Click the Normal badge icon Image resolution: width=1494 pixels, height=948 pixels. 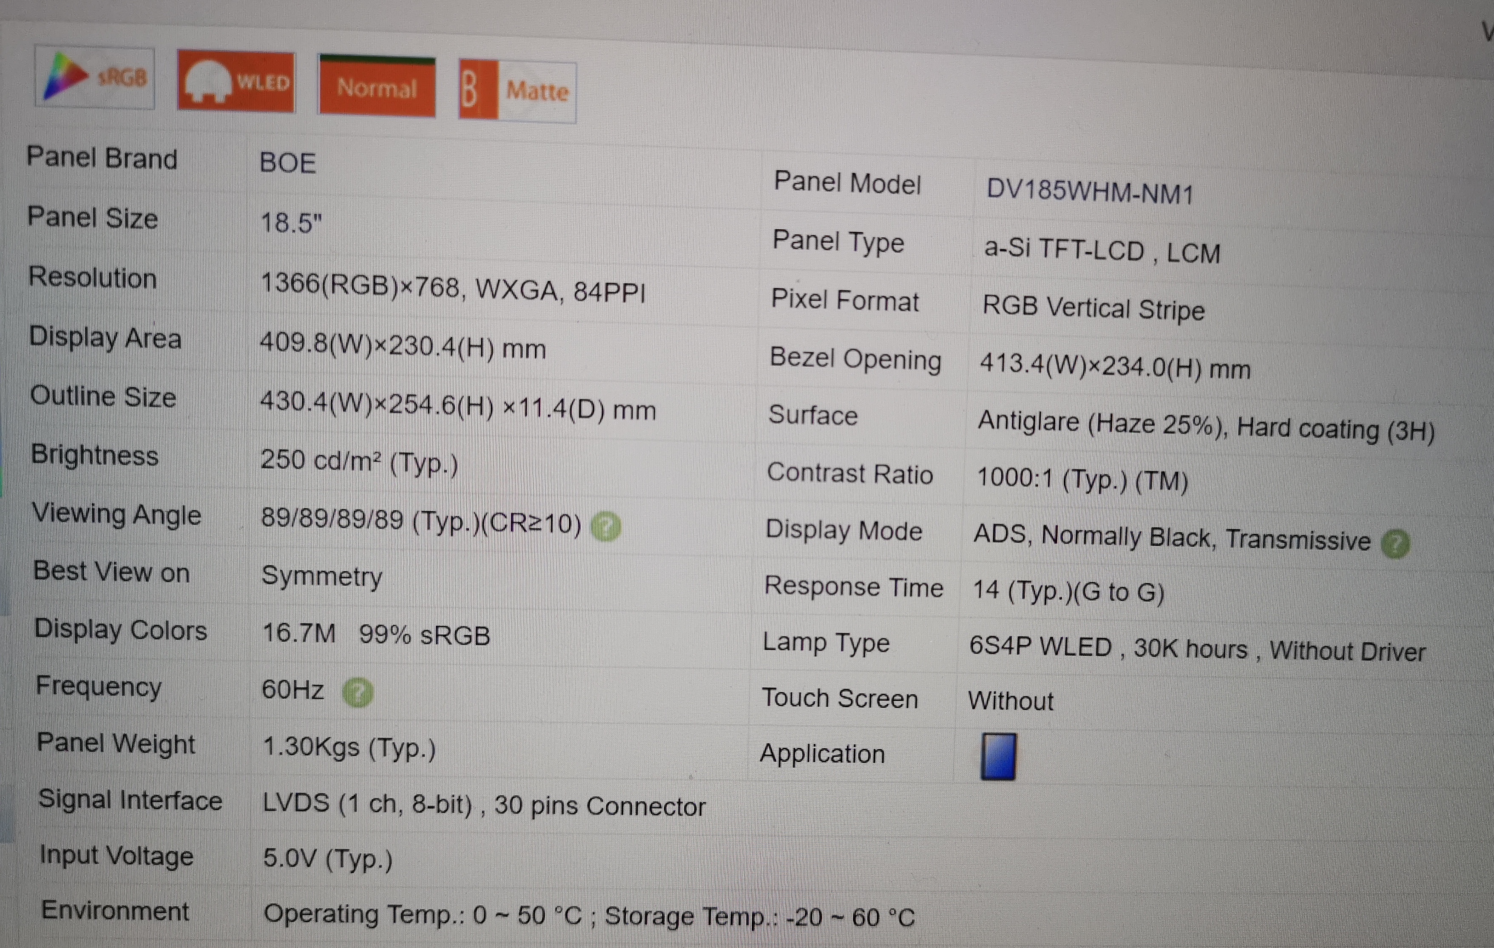point(377,86)
